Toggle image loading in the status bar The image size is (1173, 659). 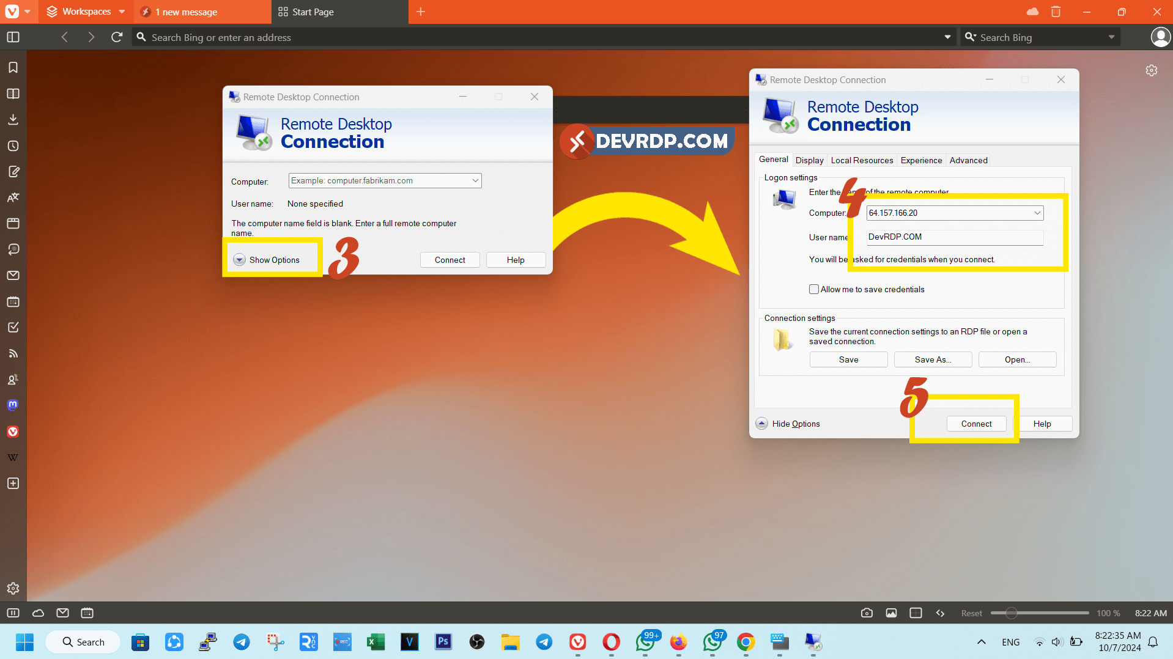tap(891, 613)
